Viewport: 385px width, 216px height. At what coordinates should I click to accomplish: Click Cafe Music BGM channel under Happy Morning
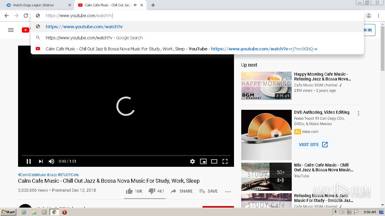(x=316, y=85)
